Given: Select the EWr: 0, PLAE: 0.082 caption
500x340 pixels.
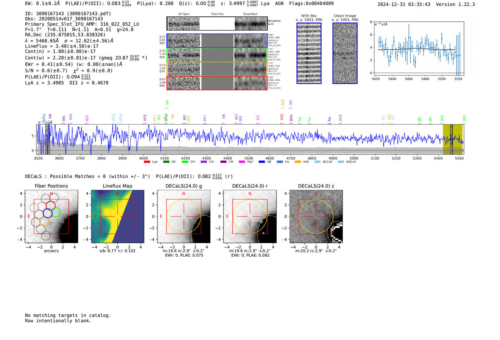Looking at the screenshot, I should pyautogui.click(x=250, y=255).
